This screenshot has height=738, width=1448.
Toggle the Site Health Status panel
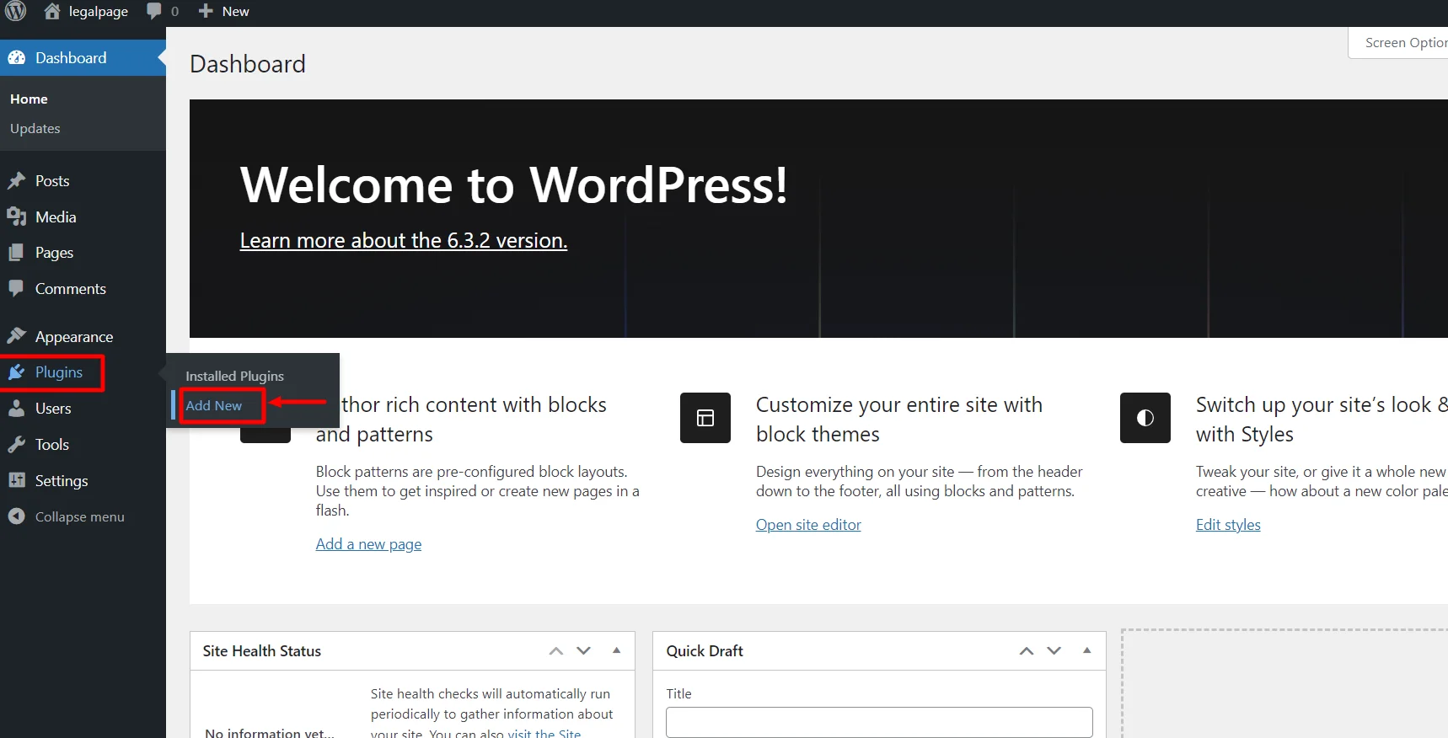[616, 650]
